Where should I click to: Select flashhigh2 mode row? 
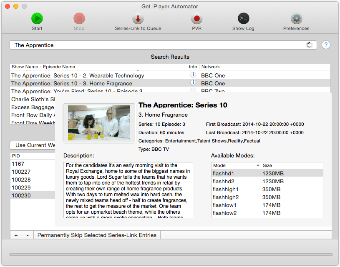[267, 197]
